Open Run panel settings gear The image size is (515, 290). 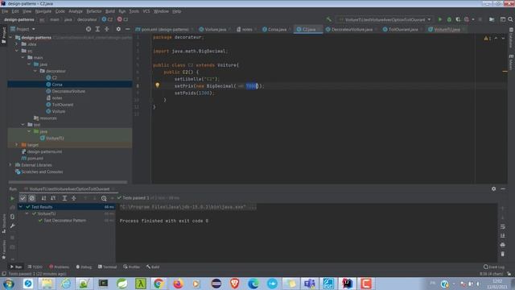click(x=493, y=188)
